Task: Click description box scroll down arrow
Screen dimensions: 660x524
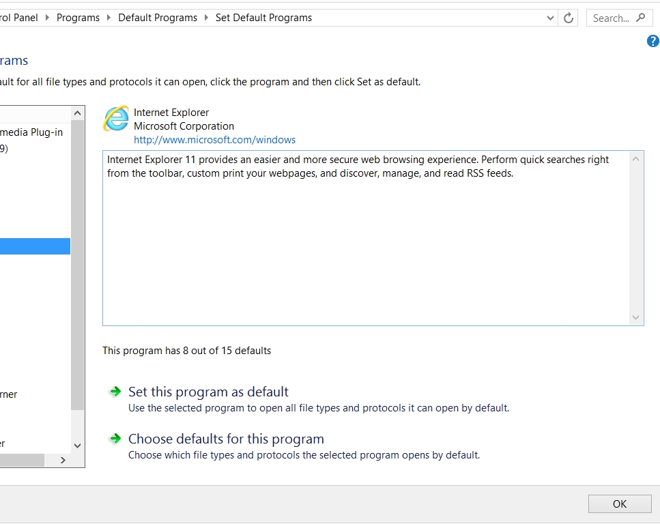Action: [x=635, y=317]
